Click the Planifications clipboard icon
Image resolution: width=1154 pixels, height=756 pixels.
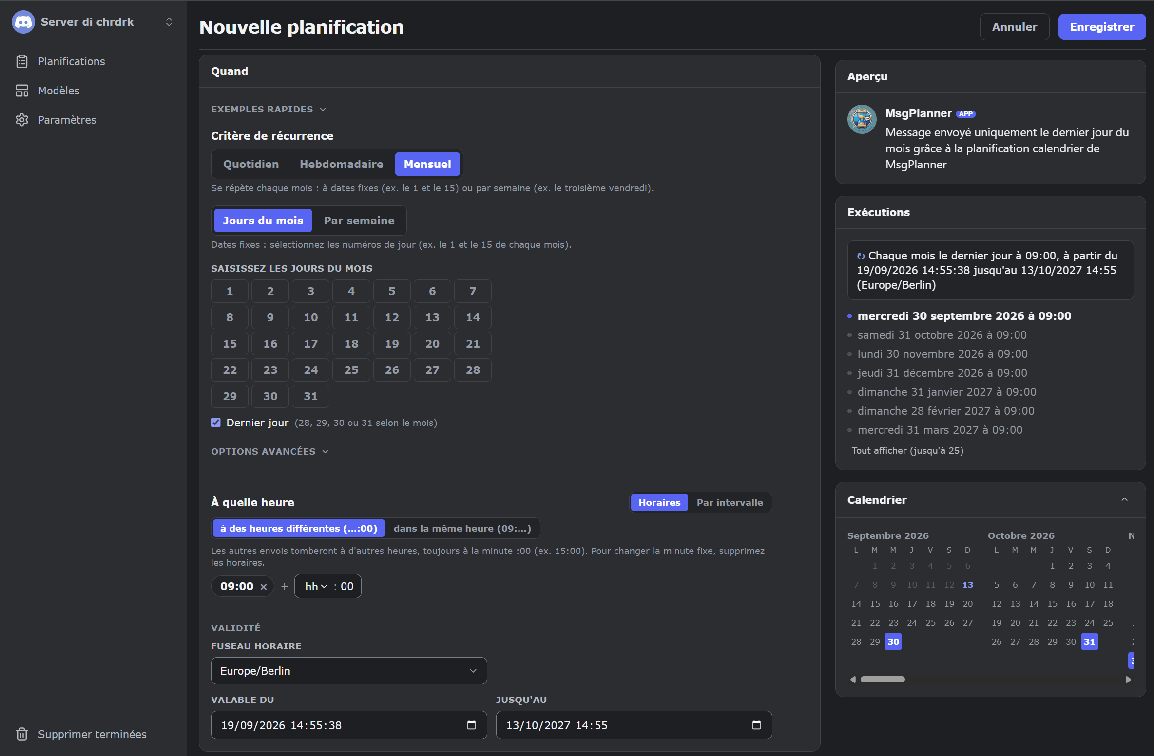[22, 61]
